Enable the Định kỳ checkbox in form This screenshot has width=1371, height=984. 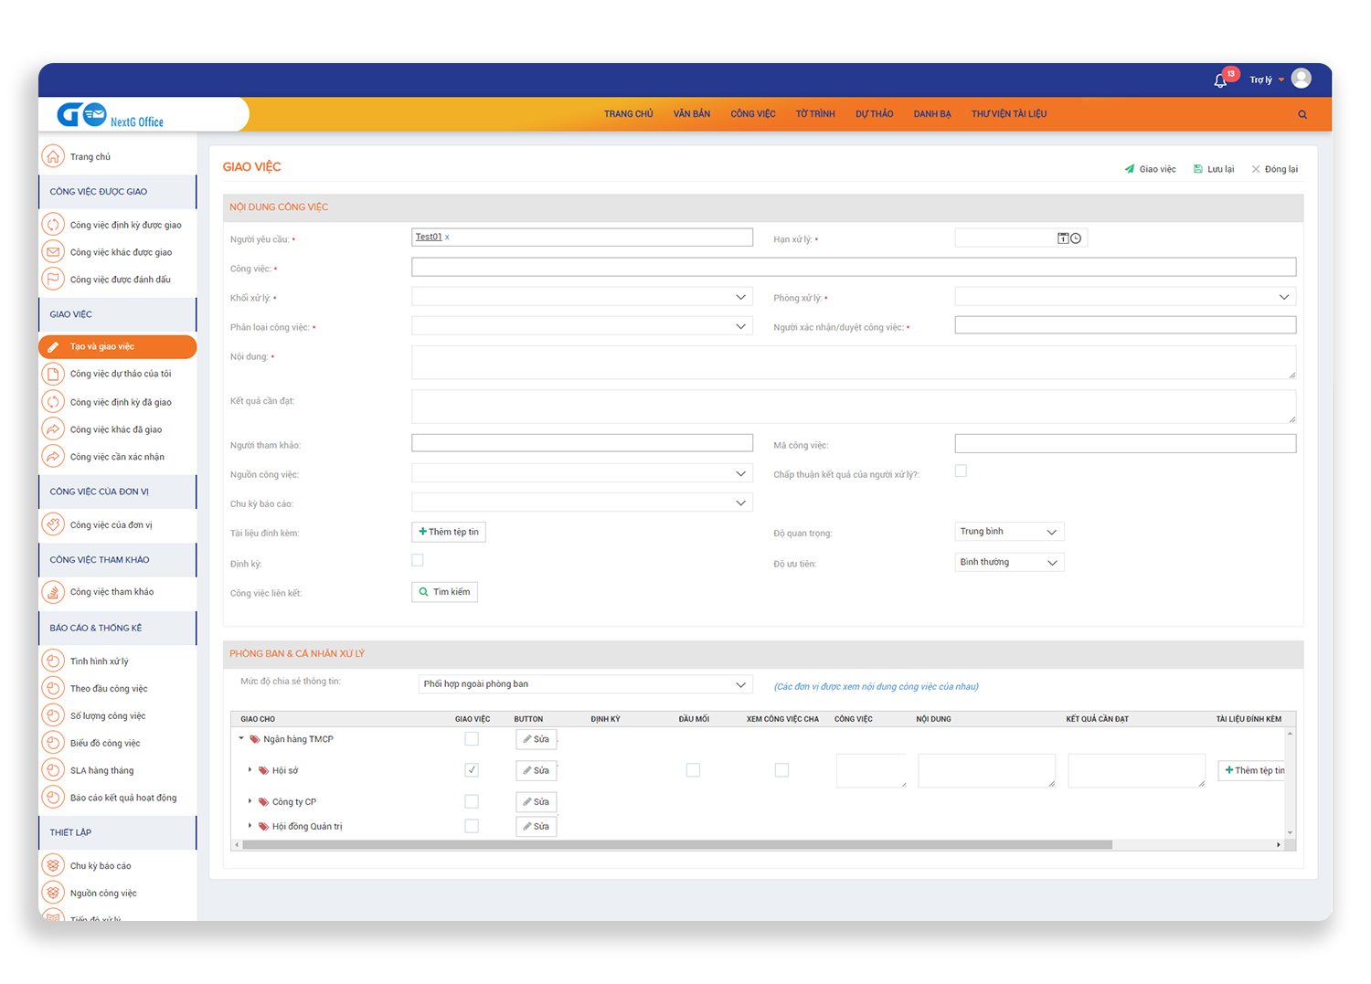point(418,560)
